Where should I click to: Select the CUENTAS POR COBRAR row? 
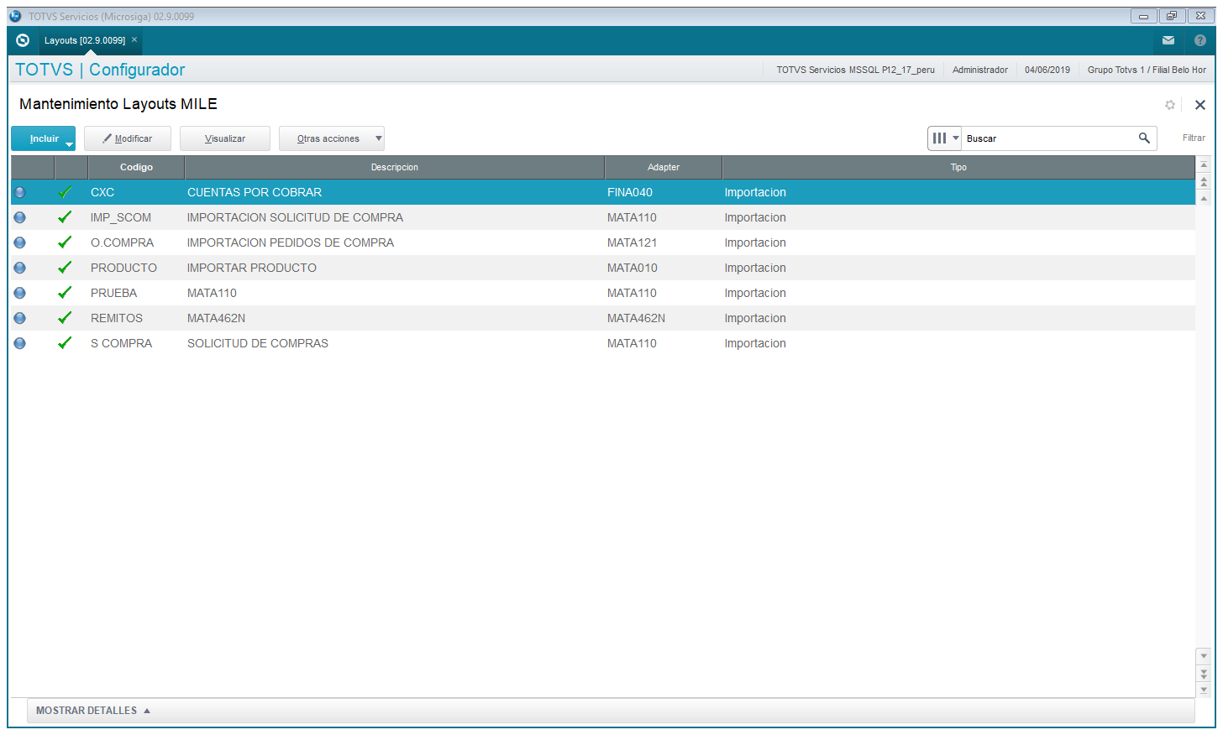pos(602,192)
